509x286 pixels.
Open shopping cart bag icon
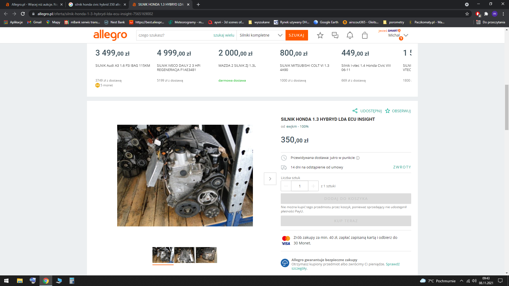coord(365,35)
